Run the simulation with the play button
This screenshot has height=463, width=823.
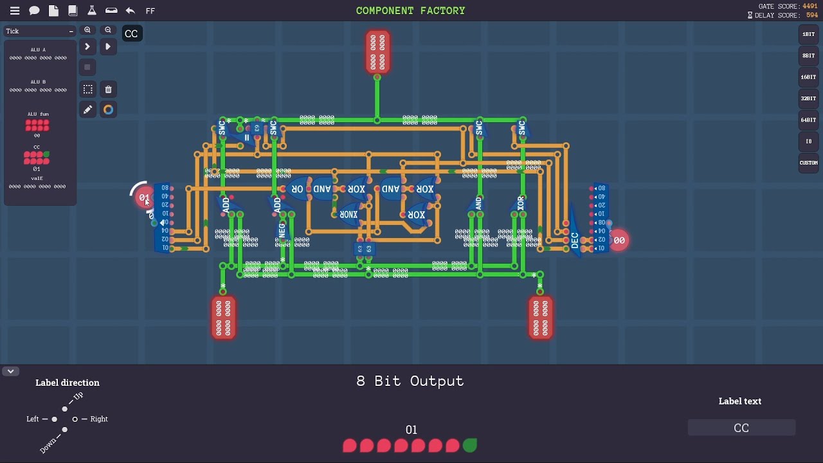click(x=108, y=46)
